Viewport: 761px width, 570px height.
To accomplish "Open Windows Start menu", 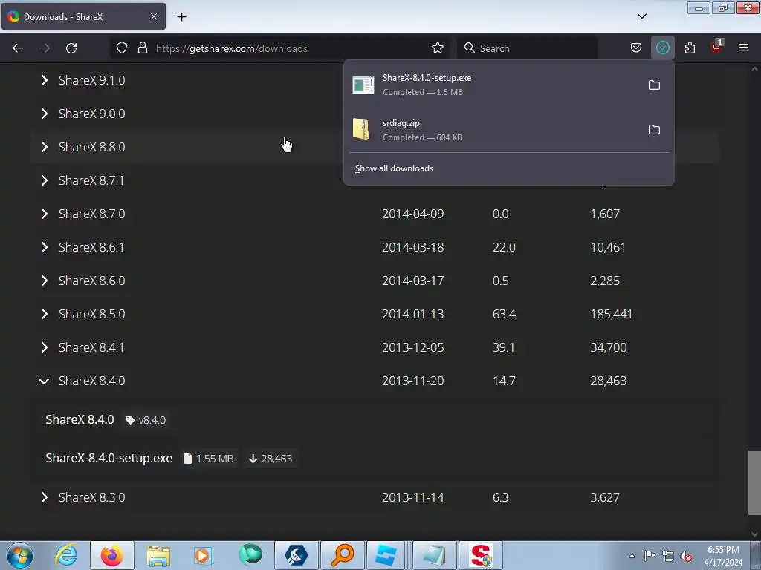I will (x=20, y=555).
